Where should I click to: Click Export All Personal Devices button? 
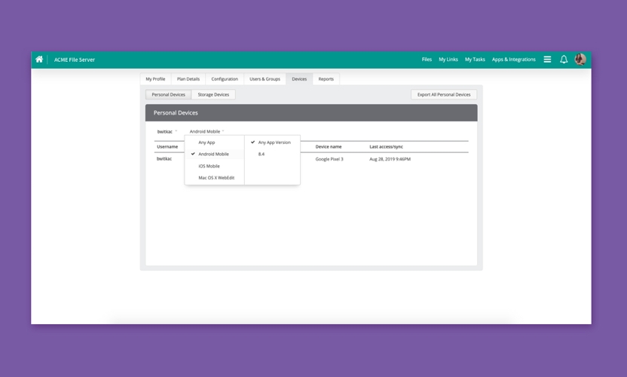[443, 95]
